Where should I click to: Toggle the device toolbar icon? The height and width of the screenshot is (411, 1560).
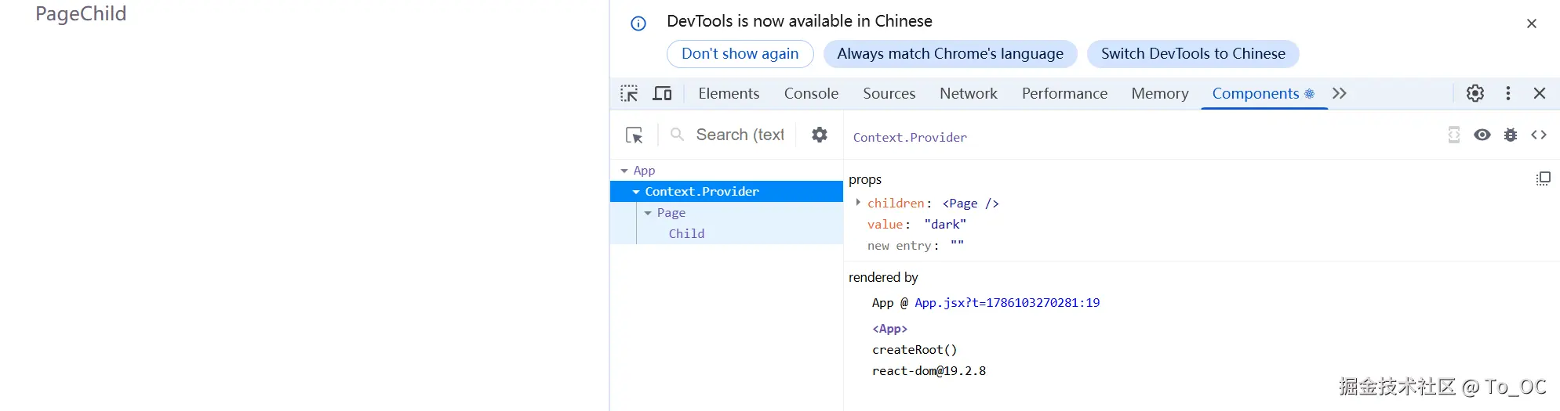click(663, 93)
